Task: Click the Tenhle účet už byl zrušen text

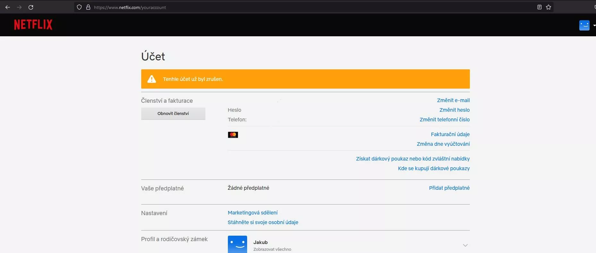Action: point(193,79)
